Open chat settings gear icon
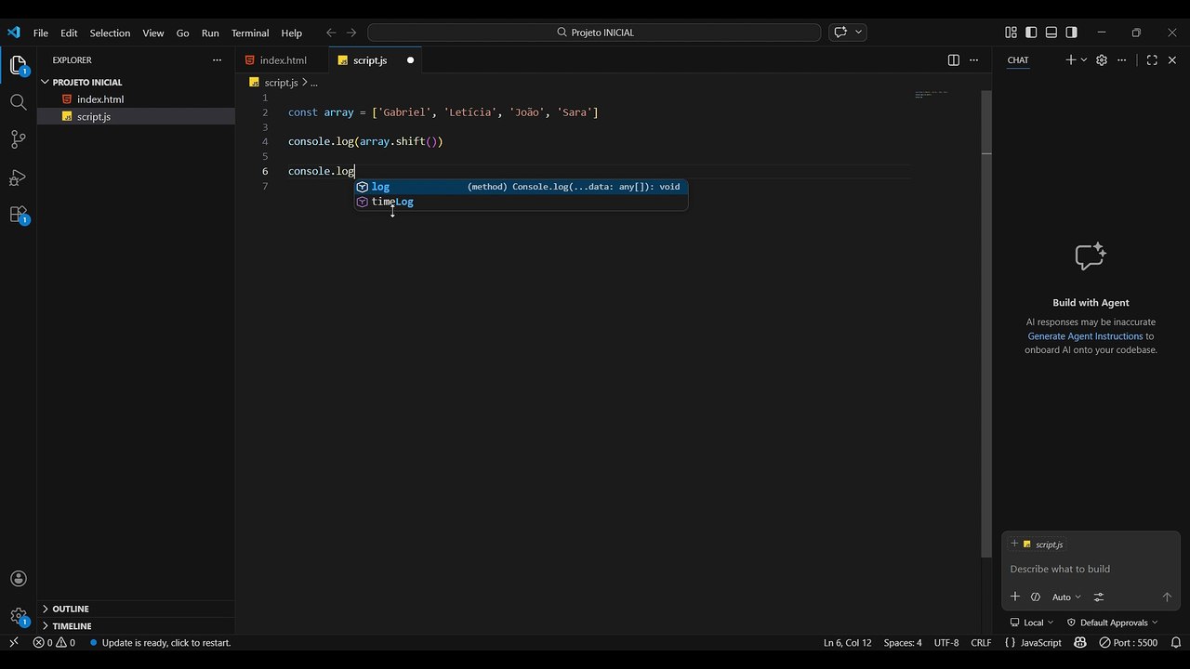The image size is (1190, 669). (1102, 59)
